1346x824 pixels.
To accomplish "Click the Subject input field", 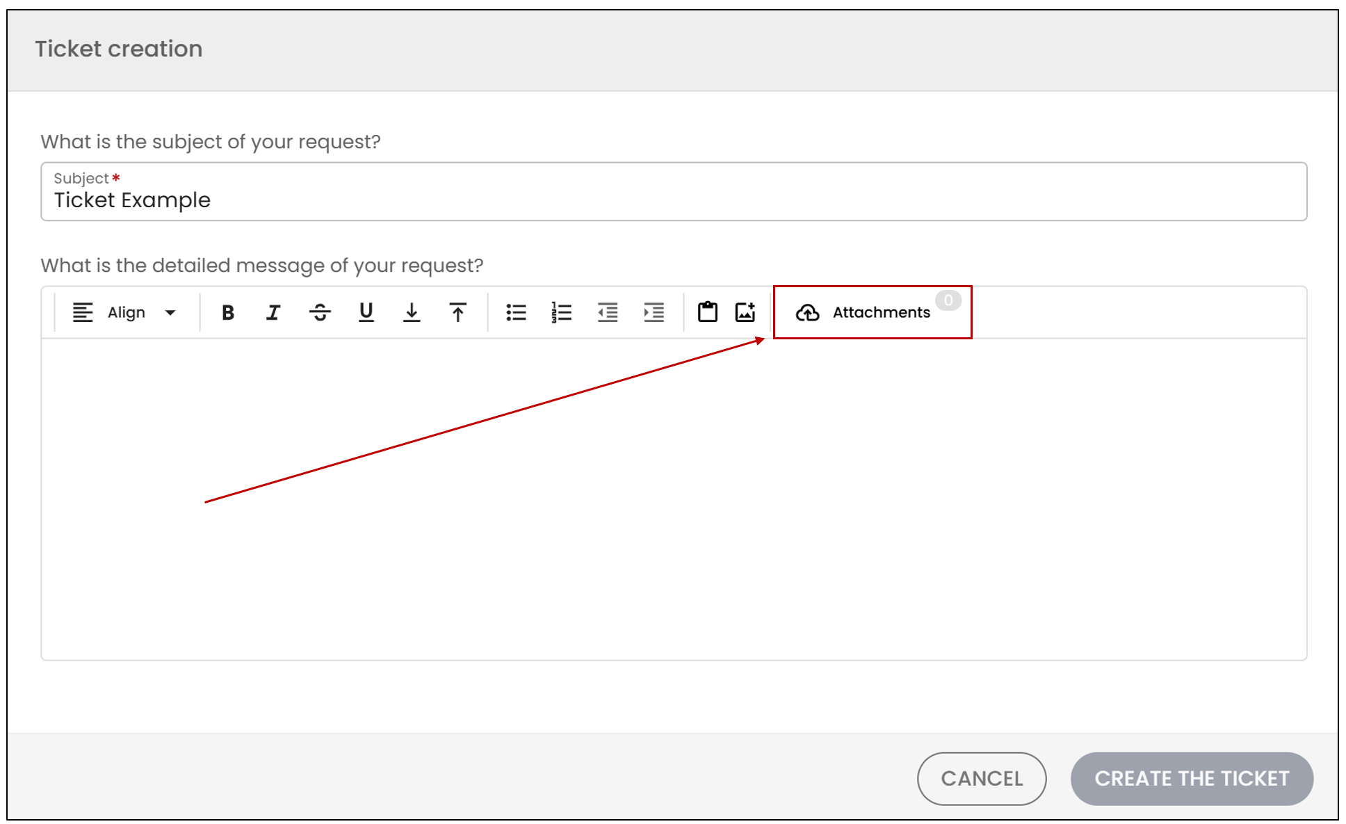I will coord(674,192).
